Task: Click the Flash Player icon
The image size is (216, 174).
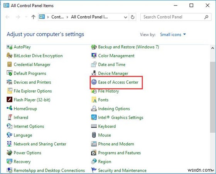Action: pos(9,100)
